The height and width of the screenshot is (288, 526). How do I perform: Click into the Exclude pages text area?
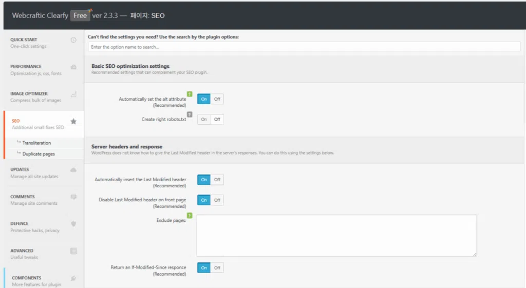click(x=336, y=235)
